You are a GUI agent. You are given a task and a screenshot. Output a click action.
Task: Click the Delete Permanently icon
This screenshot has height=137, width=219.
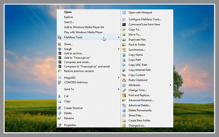tap(124, 110)
